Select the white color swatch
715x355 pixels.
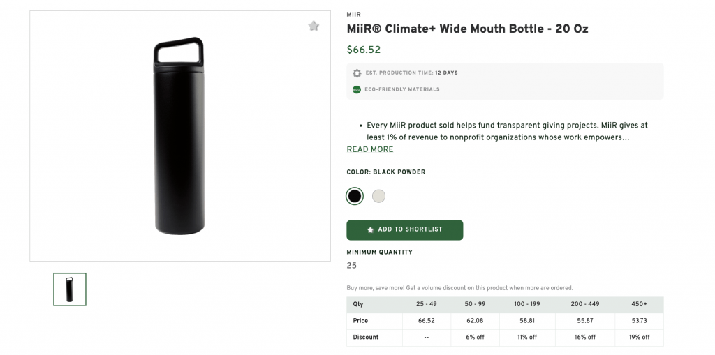[x=378, y=196]
